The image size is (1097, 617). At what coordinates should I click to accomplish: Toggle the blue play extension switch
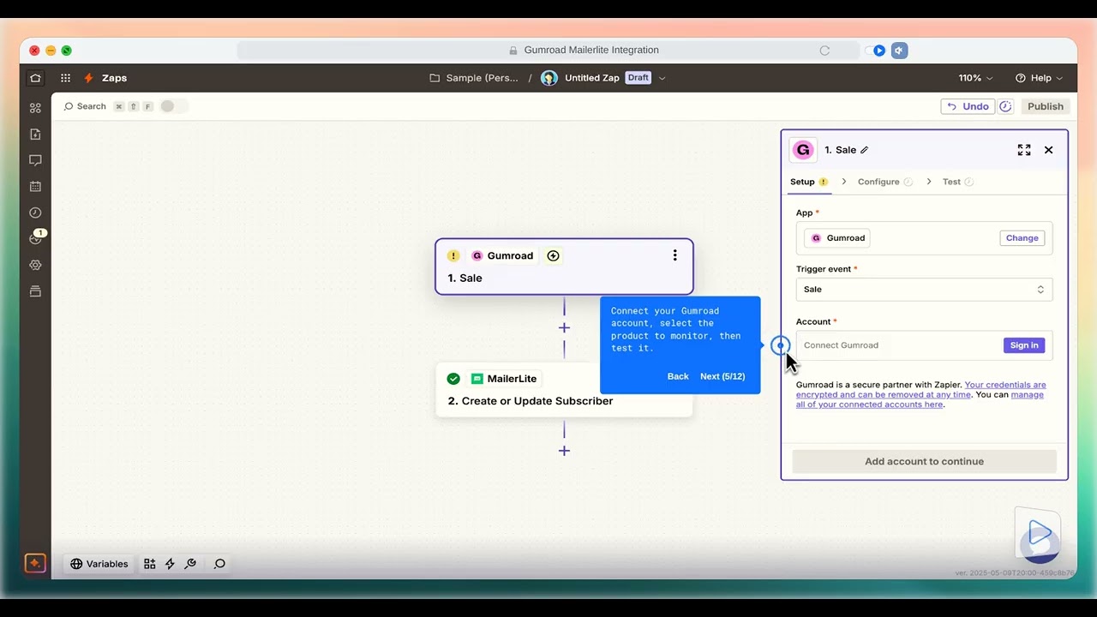[874, 51]
